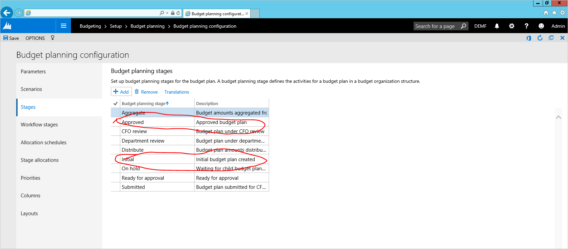Select row checkbox for Department review stage
This screenshot has height=249, width=568.
[115, 141]
